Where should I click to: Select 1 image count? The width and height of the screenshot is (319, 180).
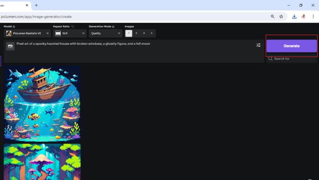click(129, 33)
